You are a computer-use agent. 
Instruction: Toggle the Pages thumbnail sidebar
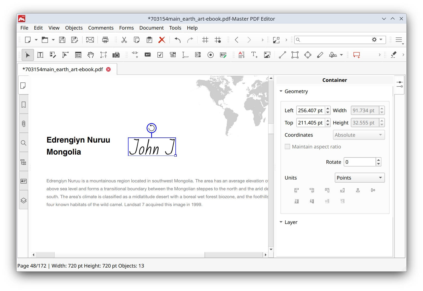(x=23, y=85)
